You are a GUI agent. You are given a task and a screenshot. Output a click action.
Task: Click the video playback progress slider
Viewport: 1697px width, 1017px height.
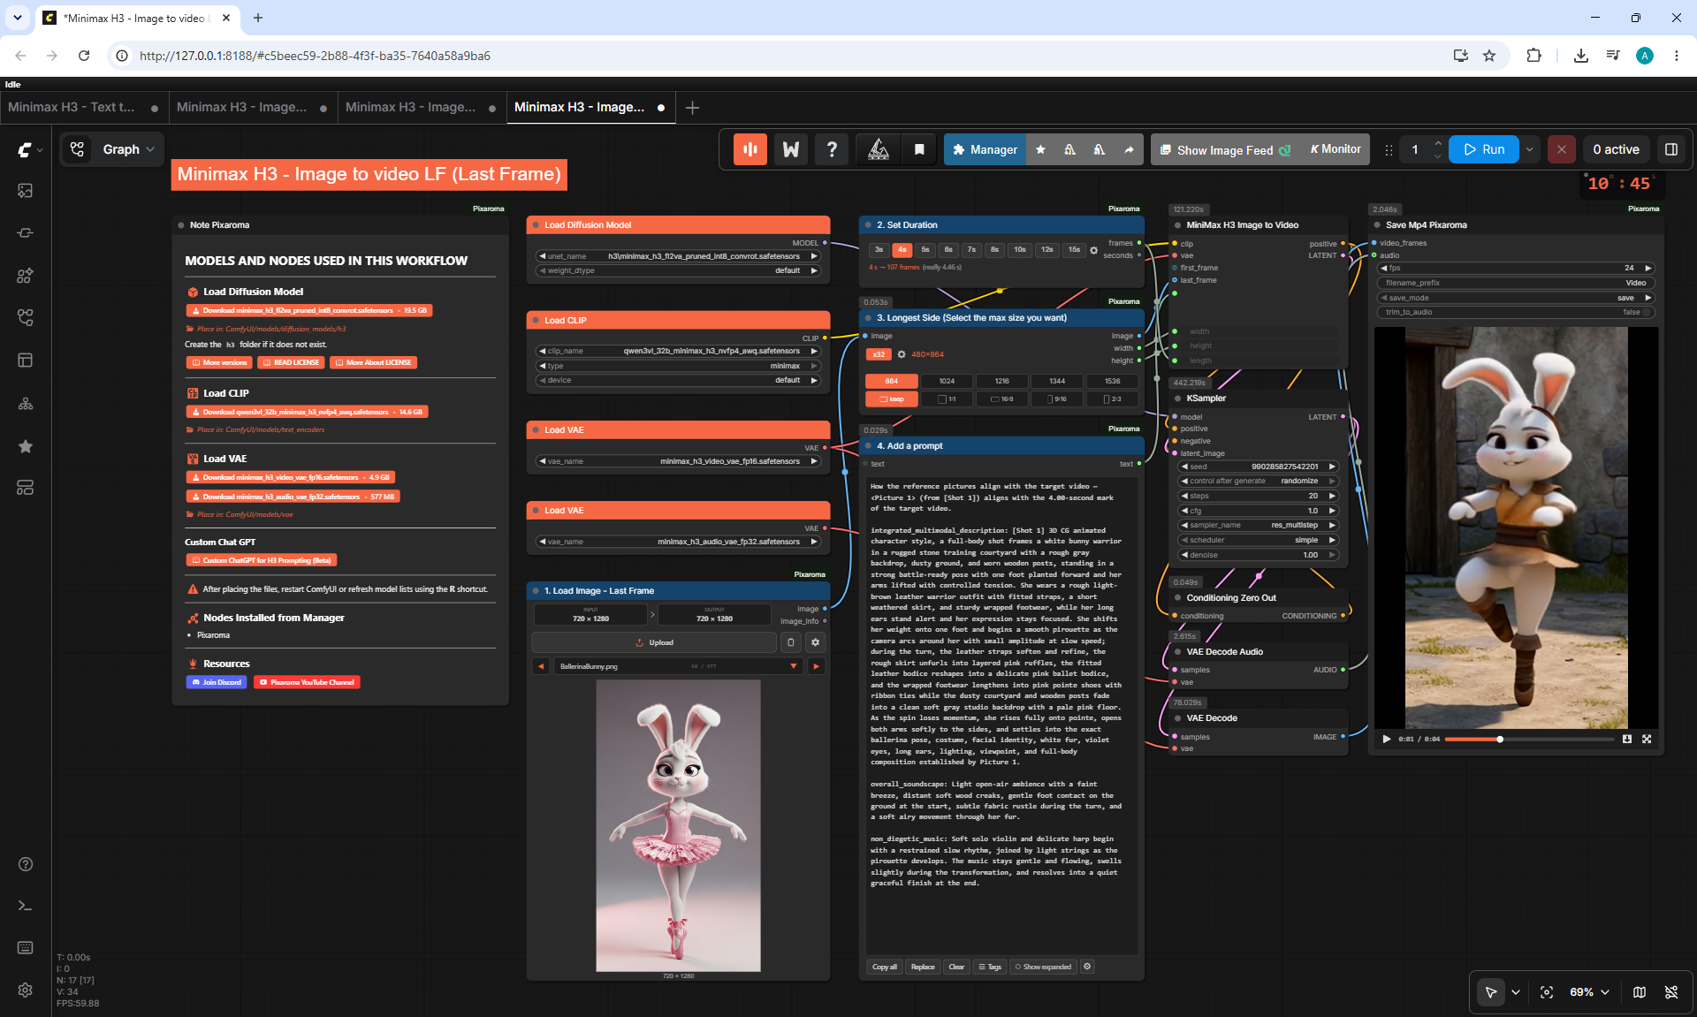click(x=1529, y=739)
